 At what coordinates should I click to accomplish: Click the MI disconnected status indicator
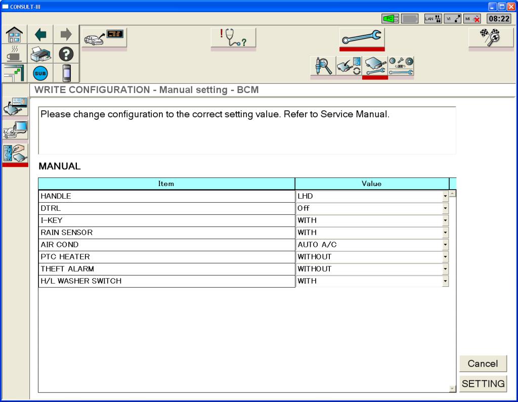[x=472, y=19]
